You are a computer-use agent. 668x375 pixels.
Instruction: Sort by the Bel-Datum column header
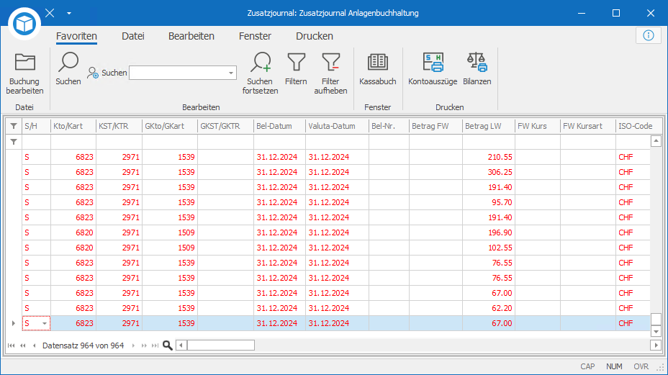pos(279,126)
